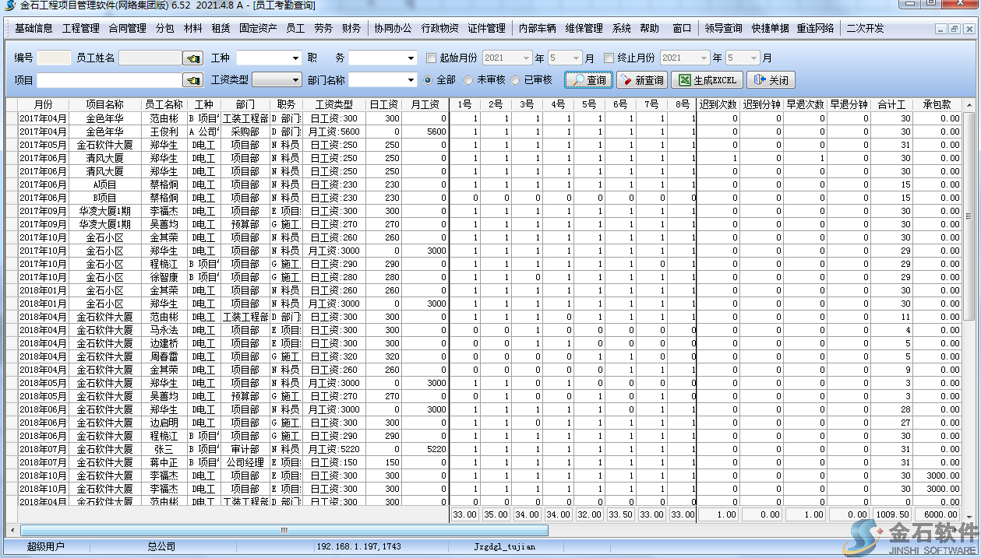Click the lookup icon beside 项目 field
Image resolution: width=981 pixels, height=558 pixels.
(192, 80)
